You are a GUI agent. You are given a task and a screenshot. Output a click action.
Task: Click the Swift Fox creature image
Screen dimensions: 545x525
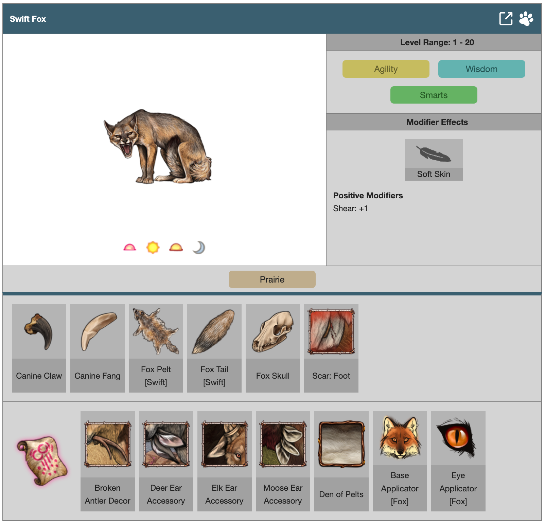[x=158, y=147]
